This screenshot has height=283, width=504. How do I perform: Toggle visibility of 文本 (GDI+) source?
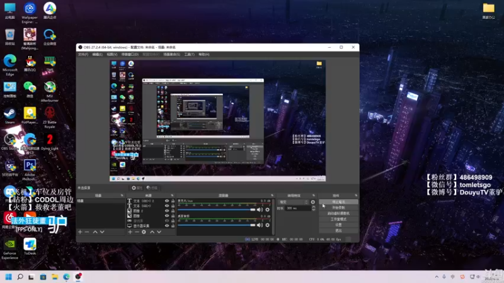[x=167, y=206]
